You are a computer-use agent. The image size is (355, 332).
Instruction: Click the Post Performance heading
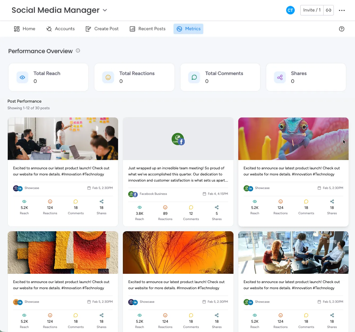(25, 101)
